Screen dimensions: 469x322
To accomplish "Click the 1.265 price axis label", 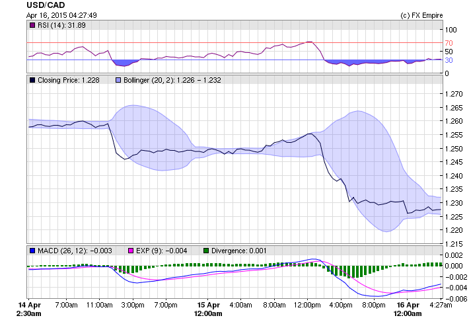I will coord(454,108).
